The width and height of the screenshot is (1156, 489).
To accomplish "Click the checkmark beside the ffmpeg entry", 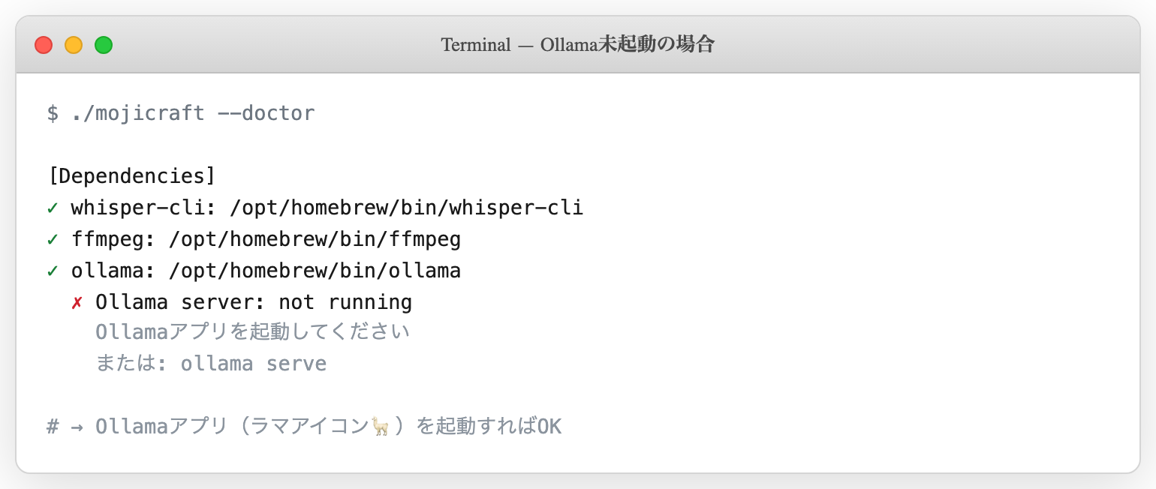I will (51, 239).
